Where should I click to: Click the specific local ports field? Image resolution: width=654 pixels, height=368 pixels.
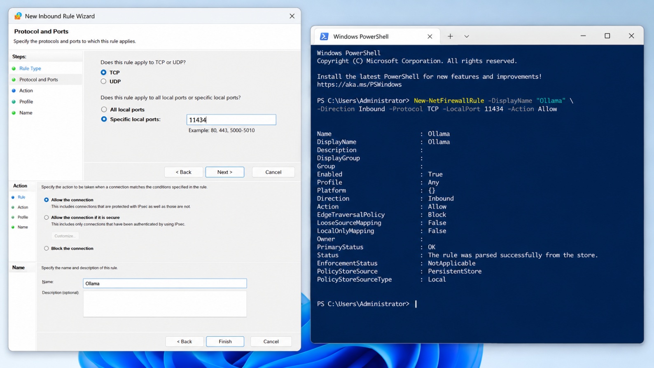(231, 120)
